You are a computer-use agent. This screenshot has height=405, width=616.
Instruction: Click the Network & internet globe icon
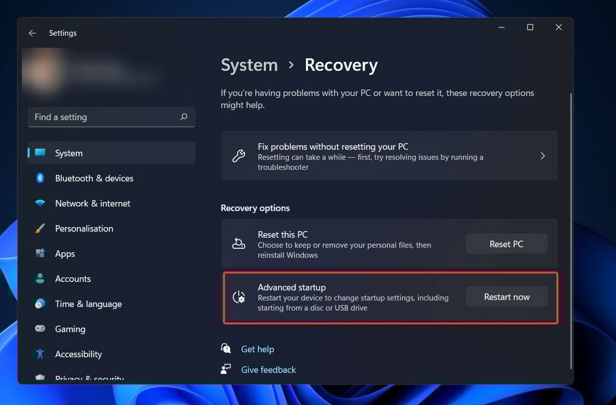tap(40, 203)
